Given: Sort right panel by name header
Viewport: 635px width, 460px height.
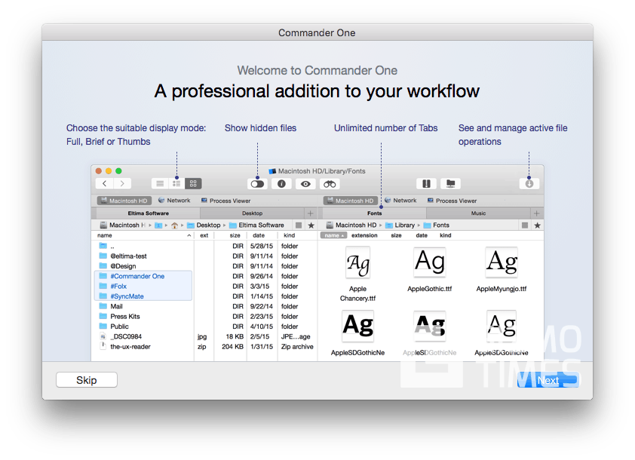Looking at the screenshot, I should [333, 235].
